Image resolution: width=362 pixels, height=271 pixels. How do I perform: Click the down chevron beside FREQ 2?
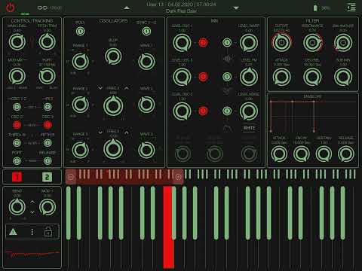(100, 88)
